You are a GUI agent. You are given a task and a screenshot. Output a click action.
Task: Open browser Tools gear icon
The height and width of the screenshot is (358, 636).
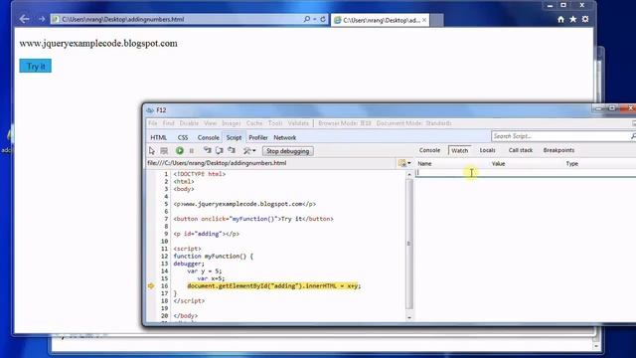(x=585, y=19)
